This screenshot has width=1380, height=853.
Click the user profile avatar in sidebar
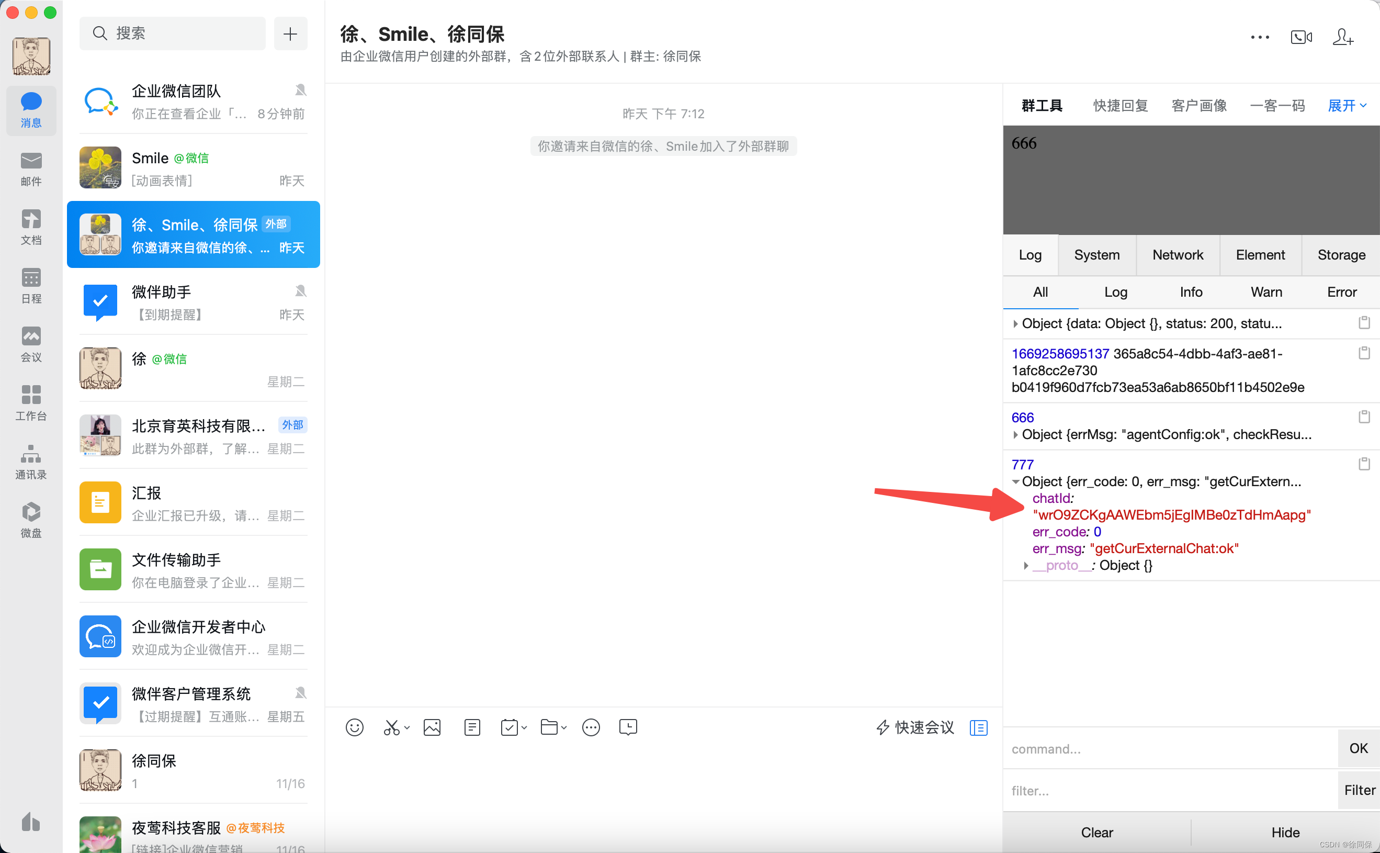point(31,57)
